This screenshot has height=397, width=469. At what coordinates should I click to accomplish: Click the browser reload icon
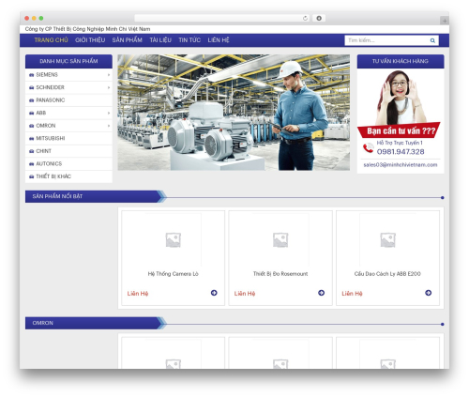tap(305, 18)
